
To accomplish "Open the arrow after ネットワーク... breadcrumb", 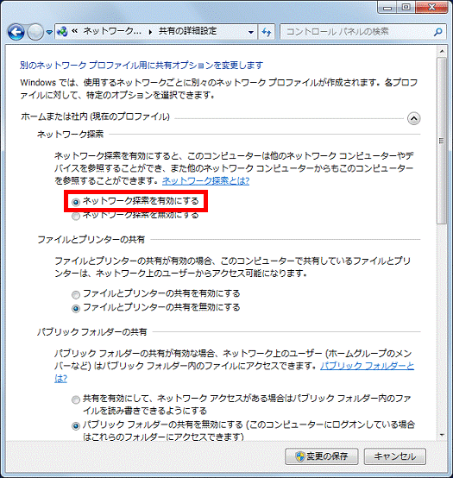I will [150, 32].
